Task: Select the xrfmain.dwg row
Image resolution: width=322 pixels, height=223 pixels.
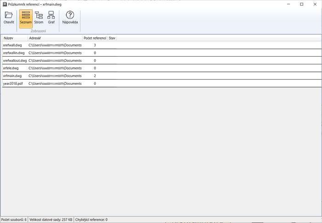Action: click(12, 76)
